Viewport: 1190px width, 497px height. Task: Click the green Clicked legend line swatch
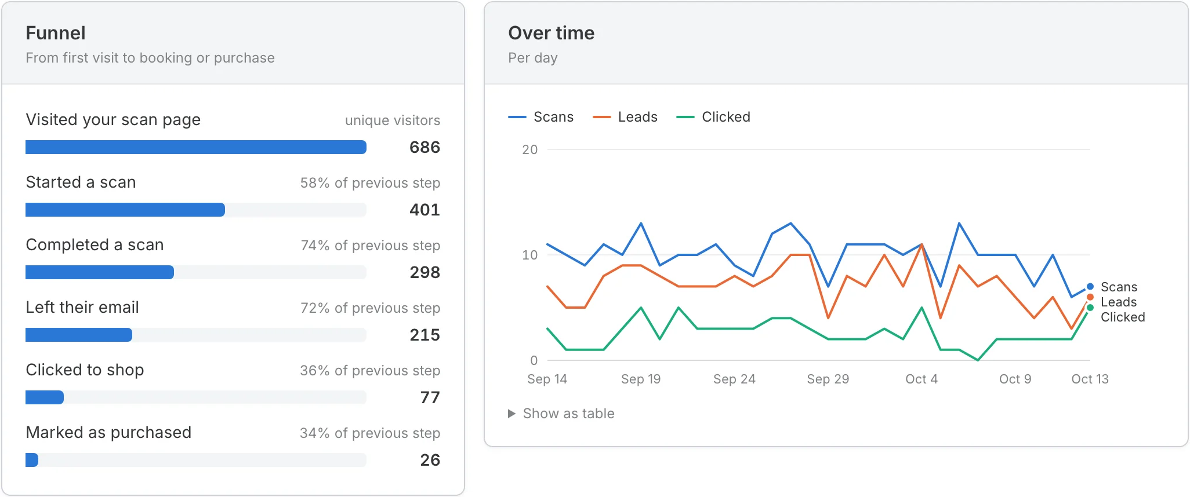point(685,118)
